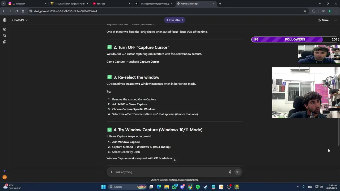This screenshot has height=191, width=340.
Task: Click the Share button
Action: point(323,20)
